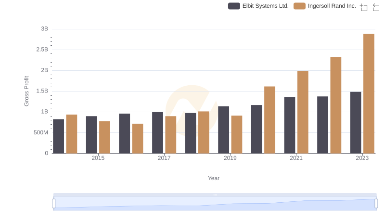
Task: Select Elbit Systems 2017 bar
Action: pyautogui.click(x=158, y=132)
